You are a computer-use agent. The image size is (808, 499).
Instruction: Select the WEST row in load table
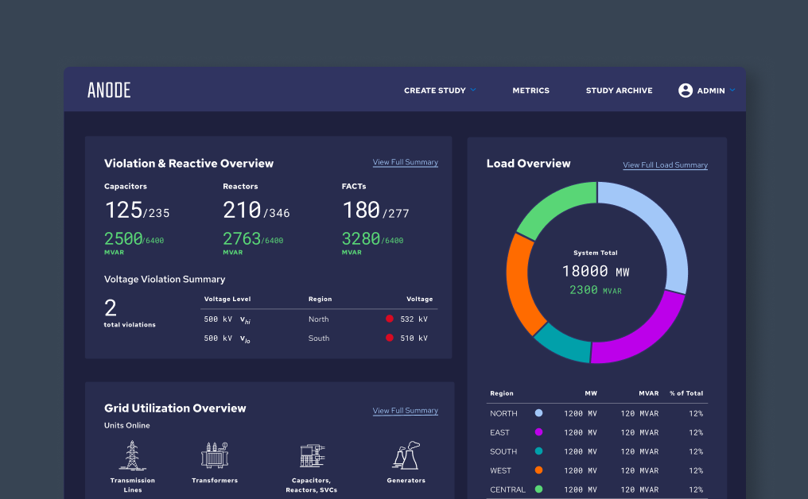pyautogui.click(x=596, y=470)
